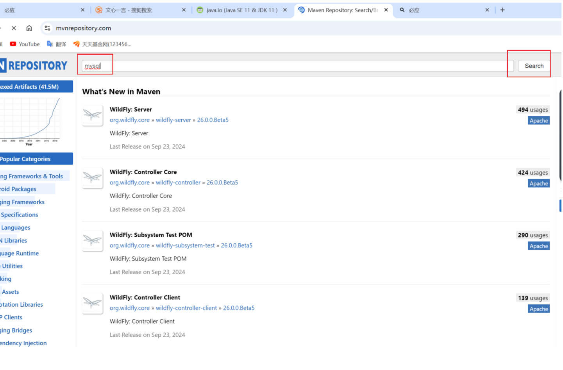Viewport: 563px width, 370px height.
Task: Open the Assets category
Action: 10,292
